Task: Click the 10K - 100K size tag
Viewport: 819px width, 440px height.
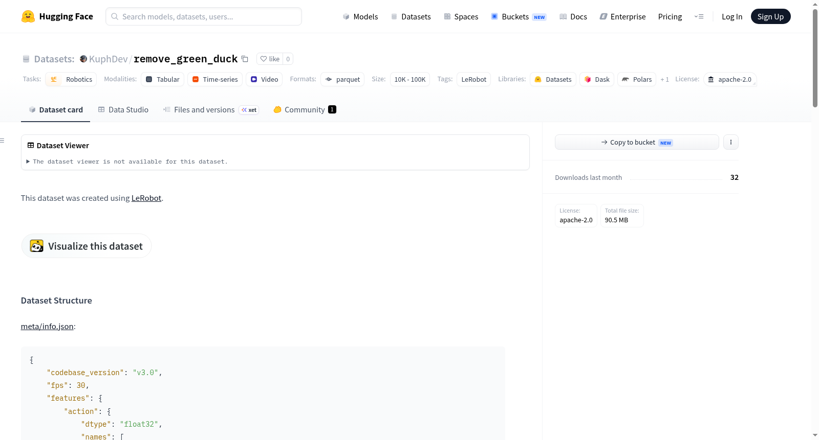Action: click(x=410, y=79)
